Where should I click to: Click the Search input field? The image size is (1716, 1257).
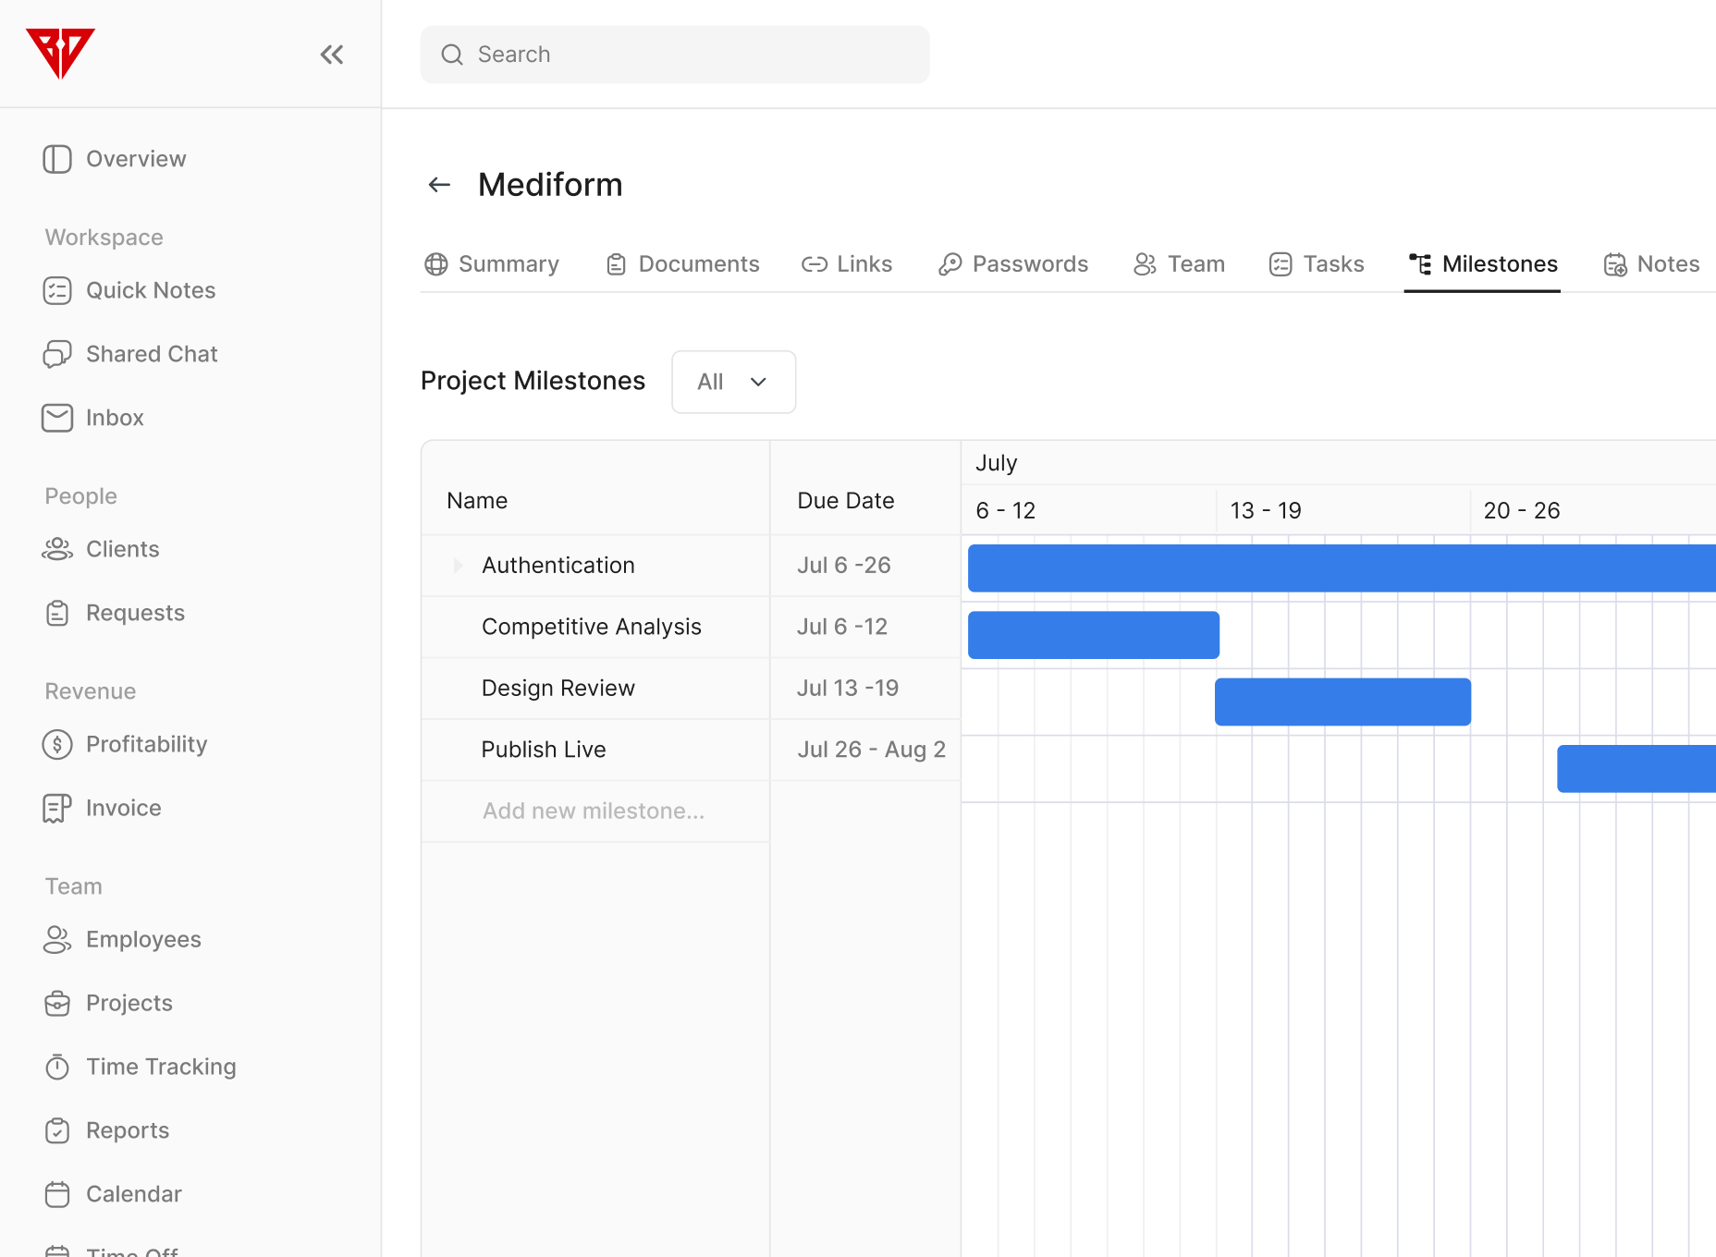[x=675, y=55]
